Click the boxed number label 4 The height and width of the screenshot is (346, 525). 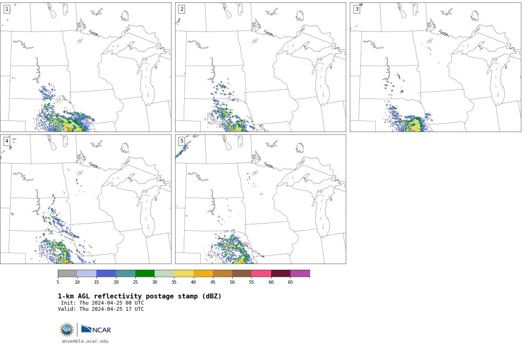[7, 141]
